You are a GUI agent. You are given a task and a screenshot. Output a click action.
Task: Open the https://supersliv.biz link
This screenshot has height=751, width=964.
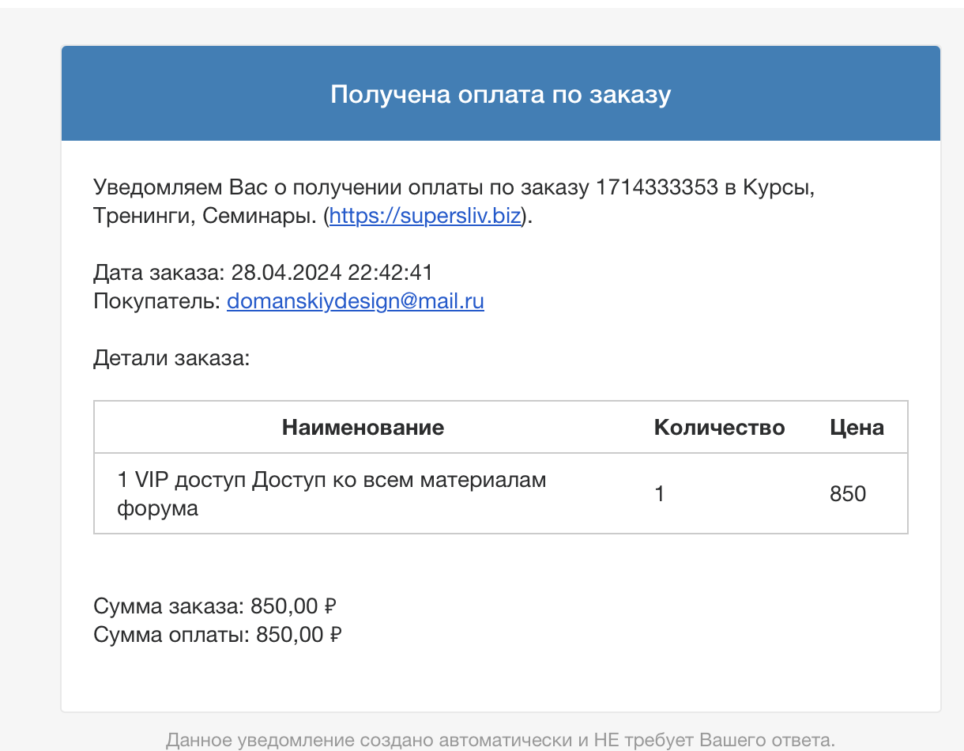(x=426, y=215)
